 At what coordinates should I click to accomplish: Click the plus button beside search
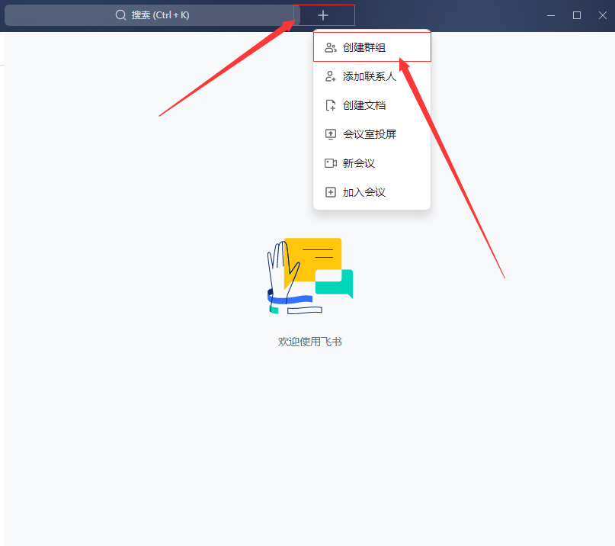[x=323, y=15]
